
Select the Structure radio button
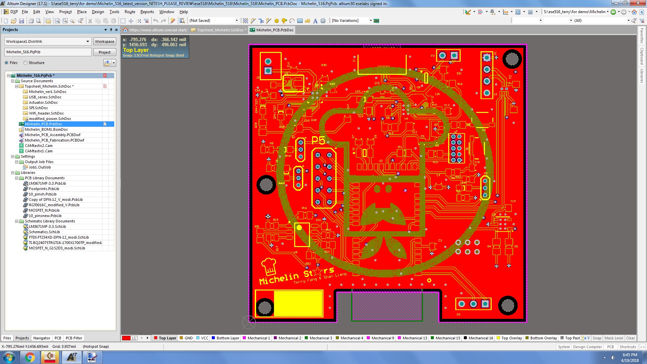click(x=25, y=63)
